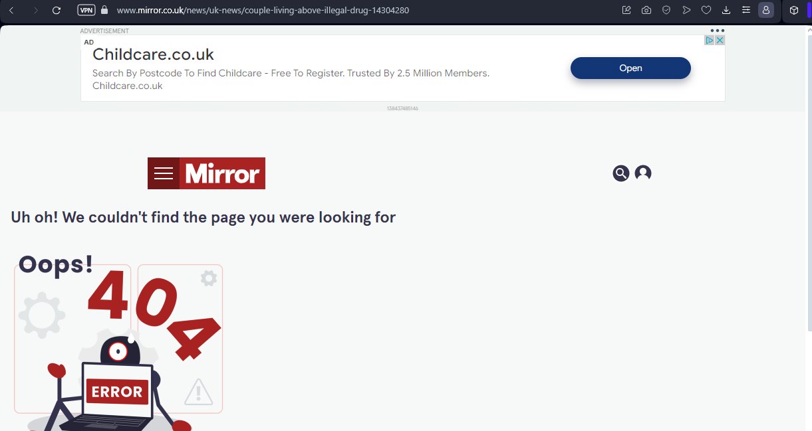Screen dimensions: 812x431
Task: Open the browser profile account icon
Action: 766,10
